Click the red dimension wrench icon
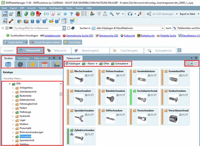 (x=11, y=21)
